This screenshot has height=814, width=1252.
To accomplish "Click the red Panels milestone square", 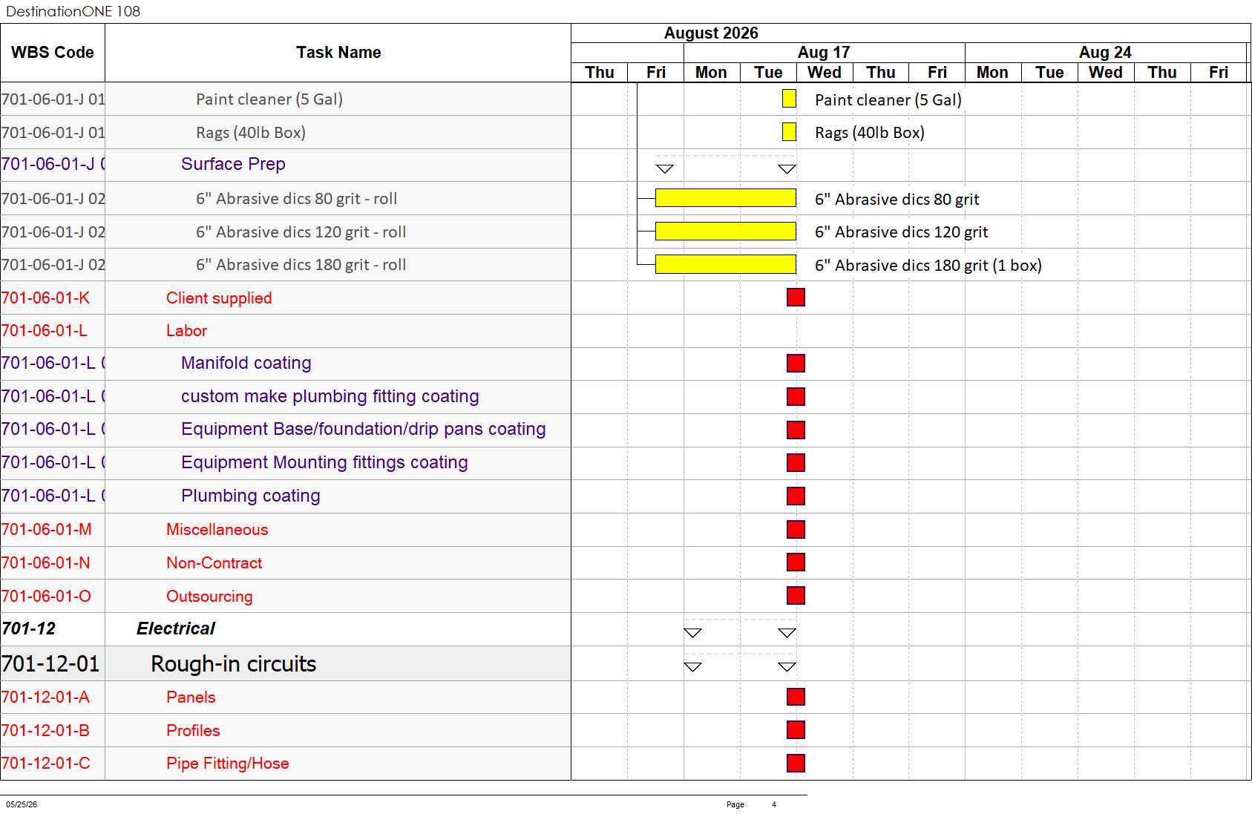I will tap(796, 697).
